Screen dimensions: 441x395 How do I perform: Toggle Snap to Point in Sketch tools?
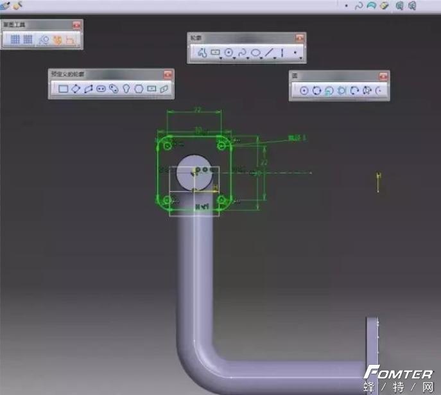(28, 39)
